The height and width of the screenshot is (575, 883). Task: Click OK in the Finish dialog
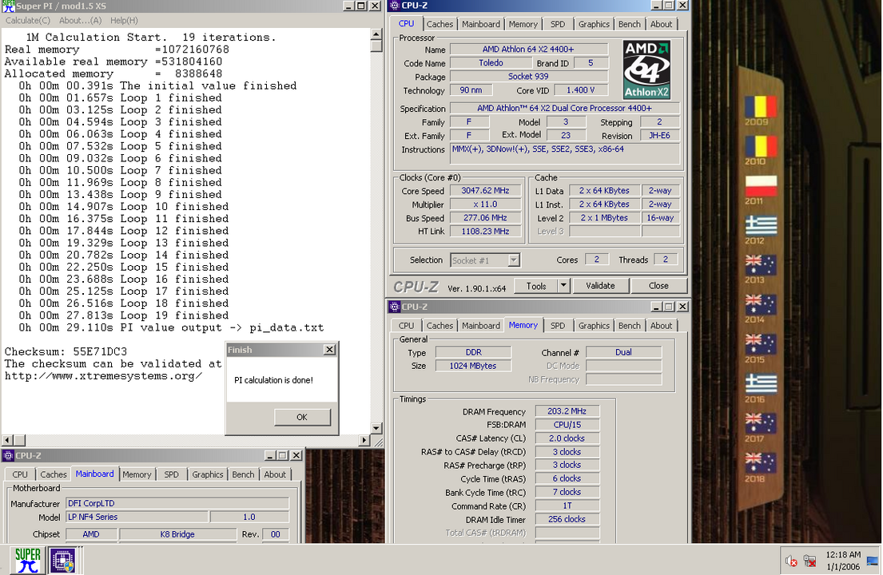point(302,417)
